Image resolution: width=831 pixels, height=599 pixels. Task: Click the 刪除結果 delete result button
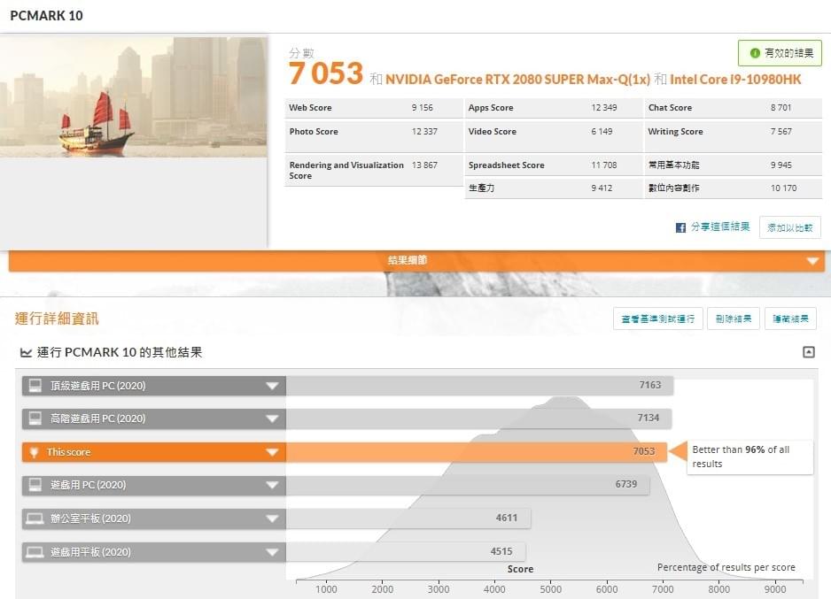[x=733, y=319]
